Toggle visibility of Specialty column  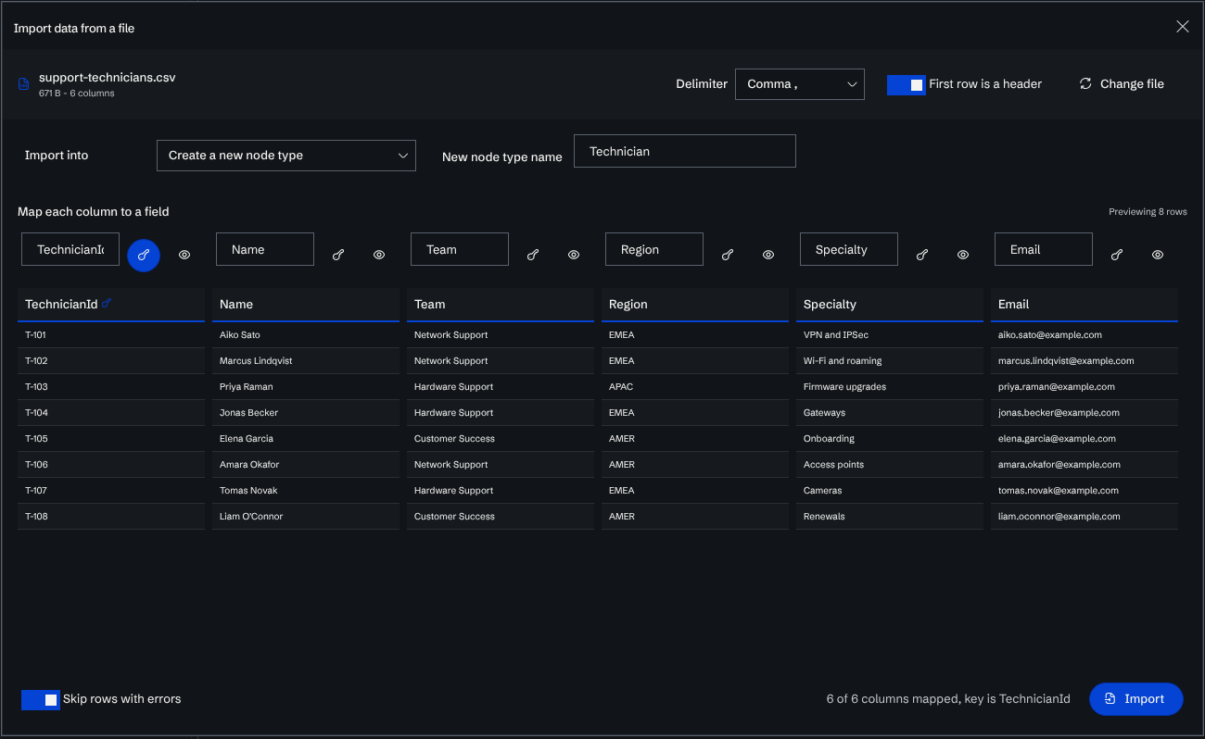point(963,255)
